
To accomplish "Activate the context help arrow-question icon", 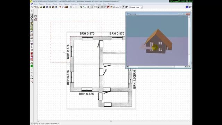I will click(x=190, y=7).
